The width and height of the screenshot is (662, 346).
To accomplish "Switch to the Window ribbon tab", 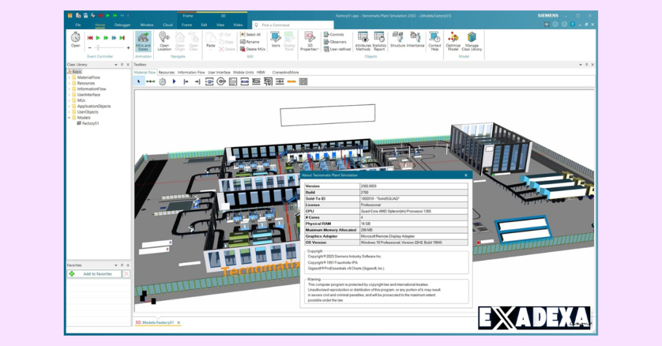I will click(147, 25).
